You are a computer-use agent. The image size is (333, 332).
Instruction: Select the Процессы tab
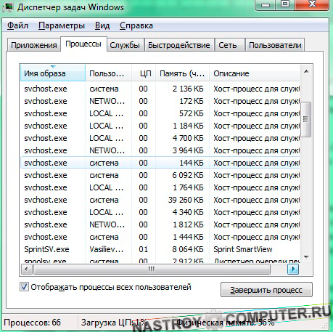(x=83, y=44)
